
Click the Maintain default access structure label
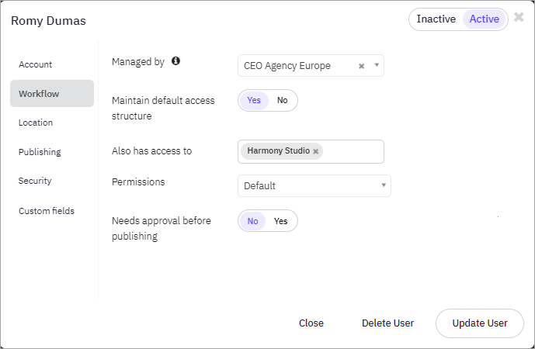163,108
